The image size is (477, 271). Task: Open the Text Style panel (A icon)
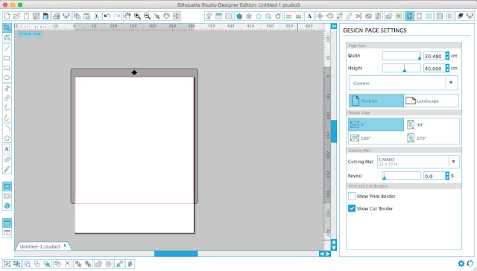pos(309,16)
